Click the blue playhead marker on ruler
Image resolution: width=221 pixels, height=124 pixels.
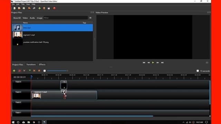tap(31, 77)
